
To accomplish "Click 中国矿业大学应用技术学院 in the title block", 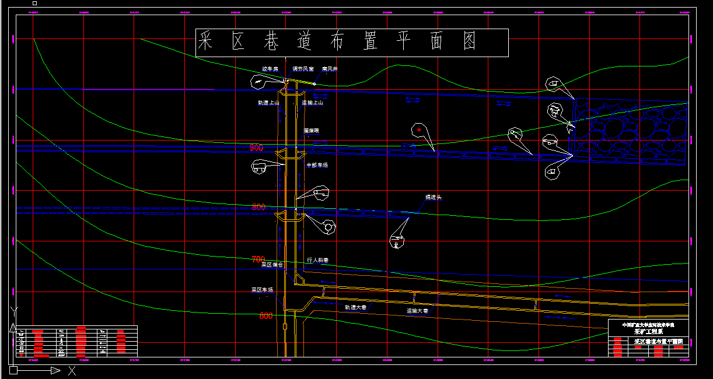I will pyautogui.click(x=648, y=325).
